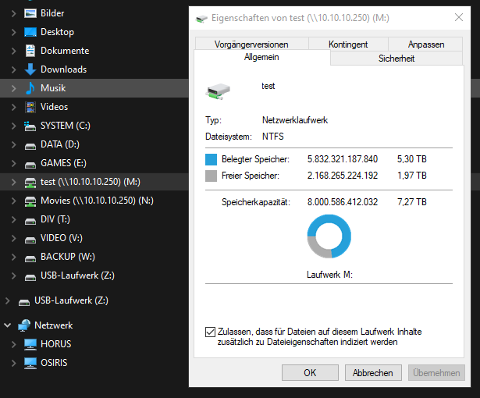Image resolution: width=480 pixels, height=398 pixels.
Task: Click the Dokumente document icon
Action: coord(30,51)
